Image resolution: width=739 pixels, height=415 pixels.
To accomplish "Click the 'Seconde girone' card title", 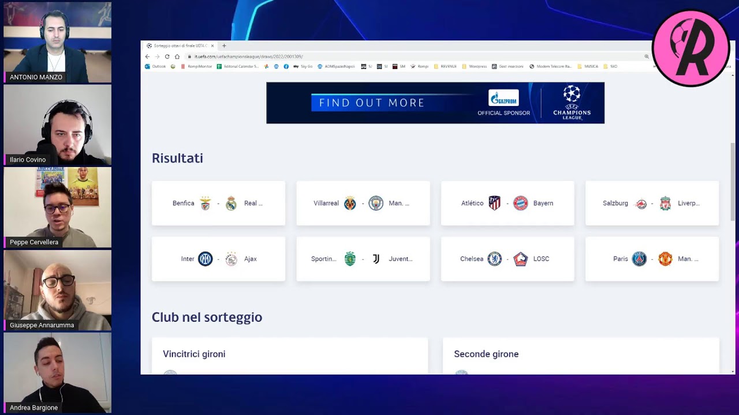I will (x=486, y=354).
